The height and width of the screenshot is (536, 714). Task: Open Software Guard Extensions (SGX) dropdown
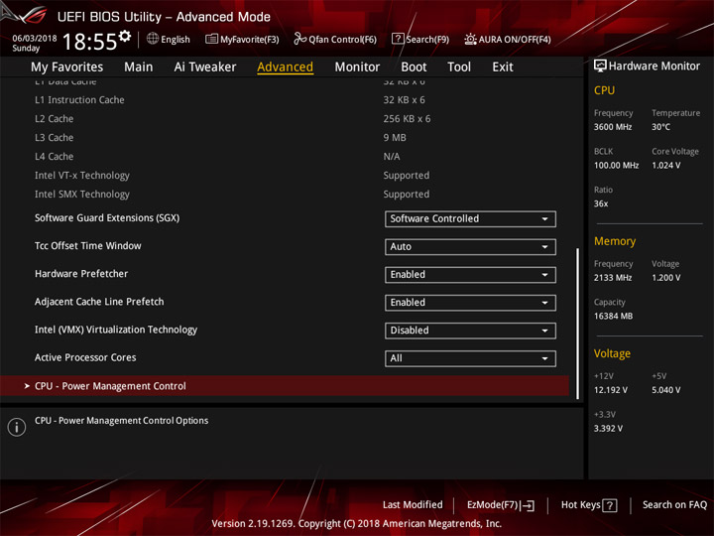[x=470, y=218]
